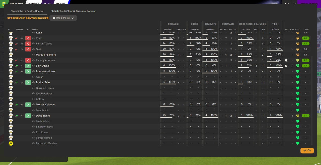Viewport: 321px width, 165px height.
Task: Sort by ASS column header
Action: pyautogui.click(x=292, y=29)
